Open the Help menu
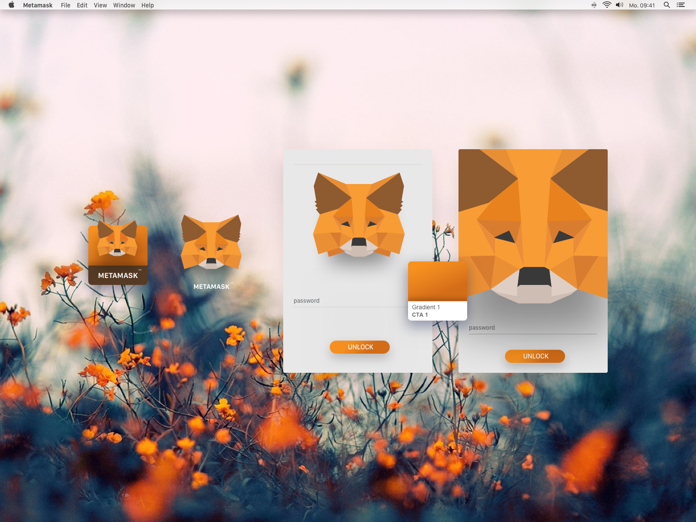 tap(147, 5)
